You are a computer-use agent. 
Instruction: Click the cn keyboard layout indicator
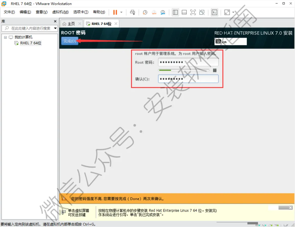click(x=231, y=41)
